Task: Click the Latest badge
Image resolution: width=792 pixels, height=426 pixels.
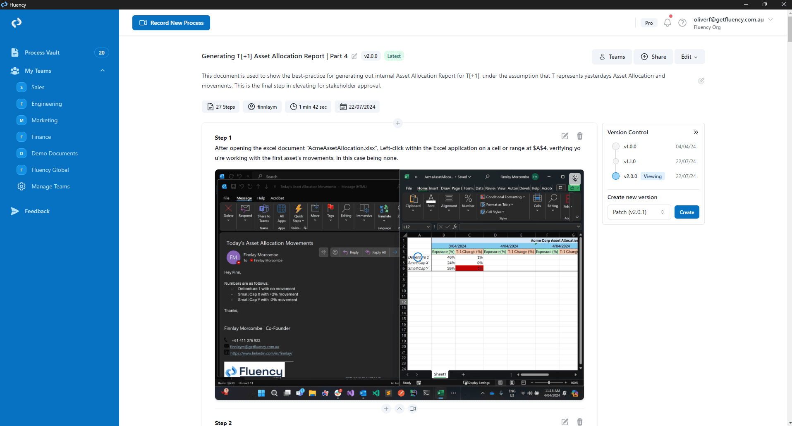Action: point(394,56)
